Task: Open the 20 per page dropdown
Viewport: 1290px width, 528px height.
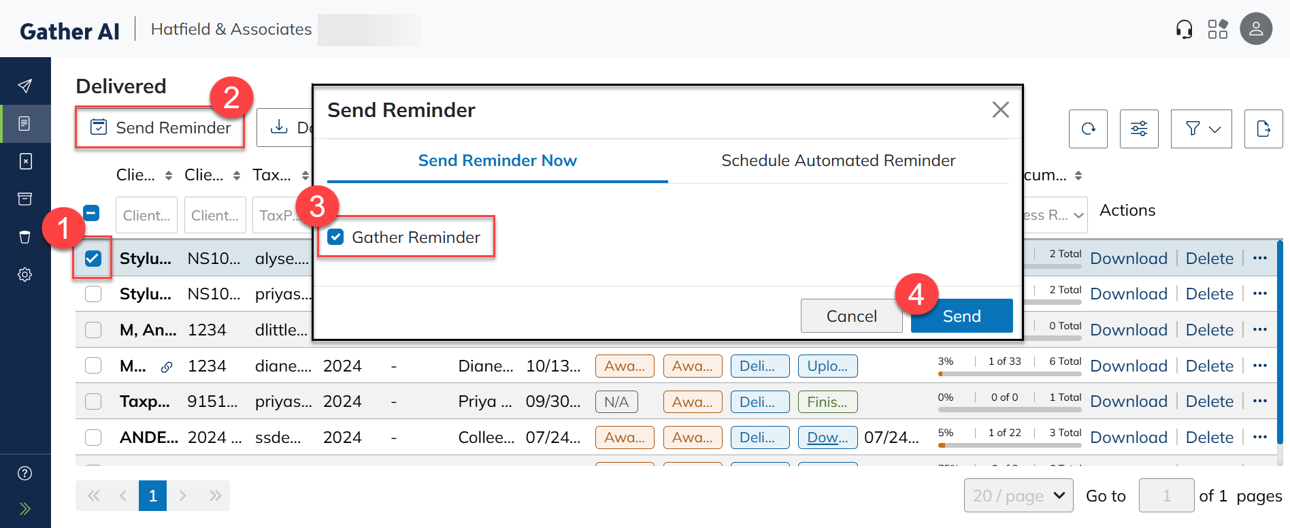Action: pos(1018,495)
